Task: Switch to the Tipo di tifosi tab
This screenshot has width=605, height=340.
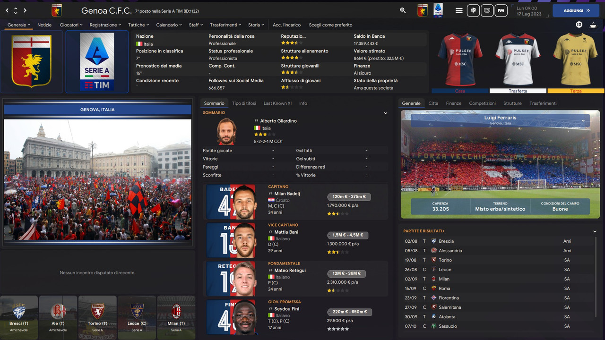Action: (x=244, y=103)
